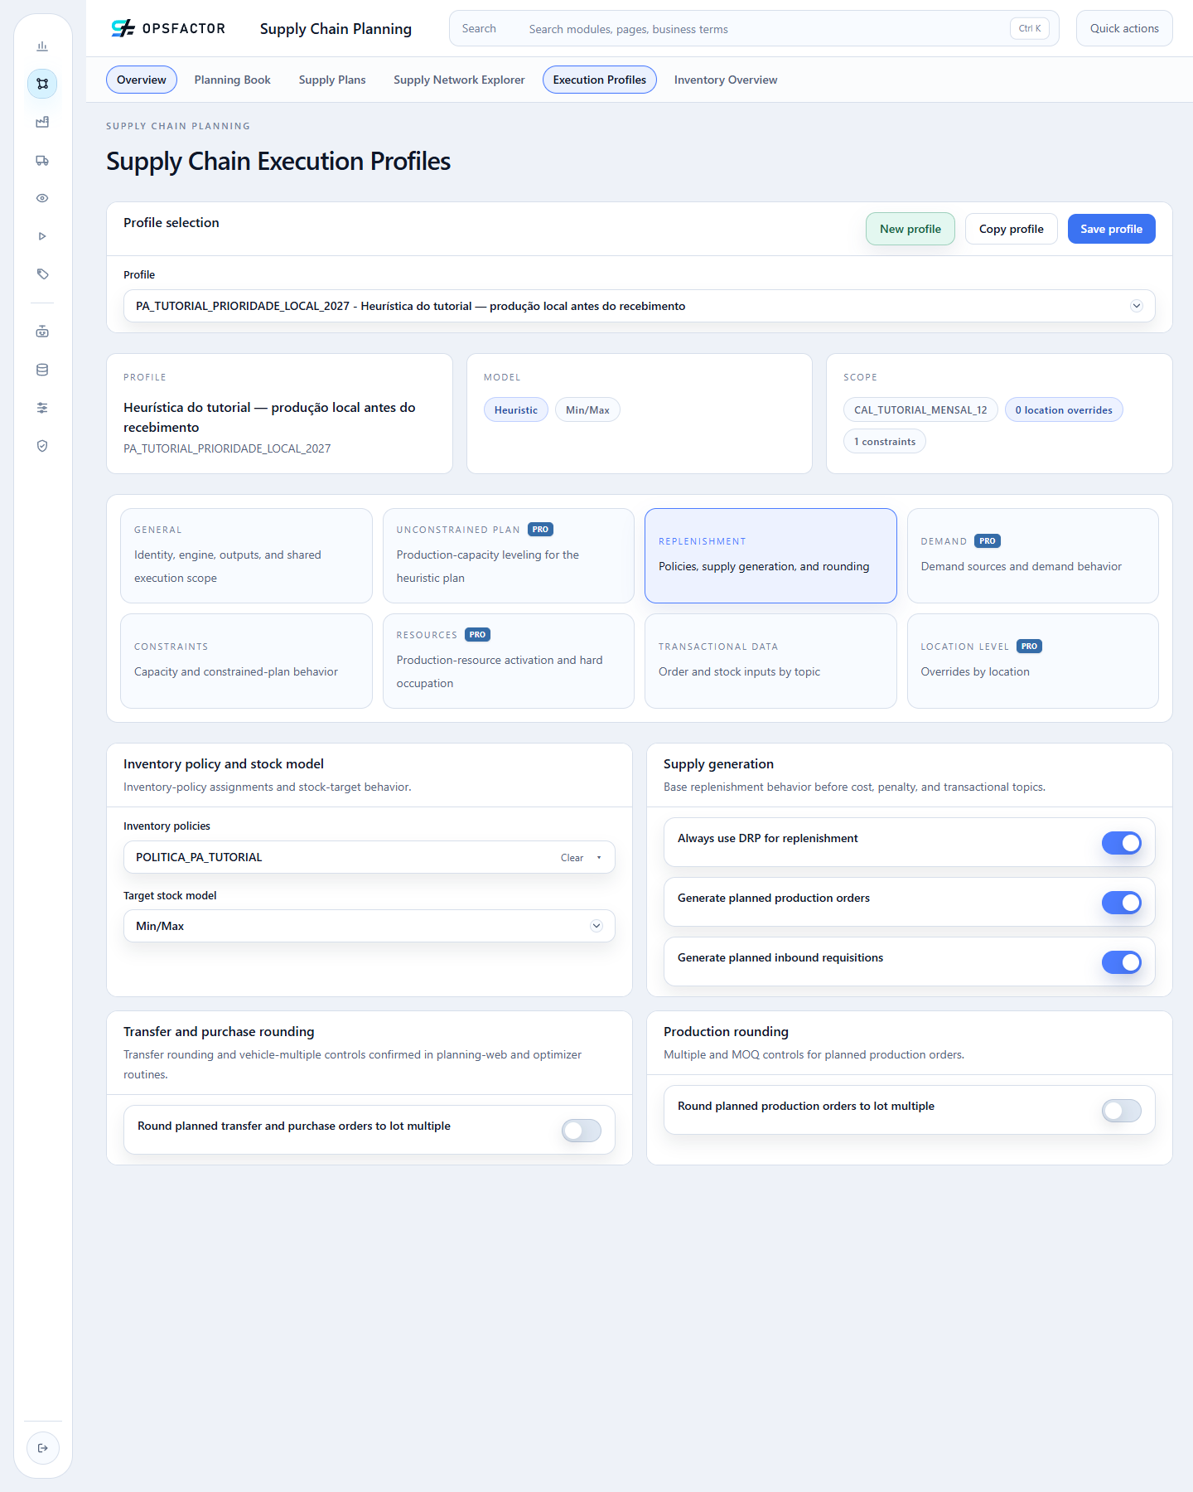Open the Resources section card
Screen dimensions: 1193x1492
tap(509, 661)
